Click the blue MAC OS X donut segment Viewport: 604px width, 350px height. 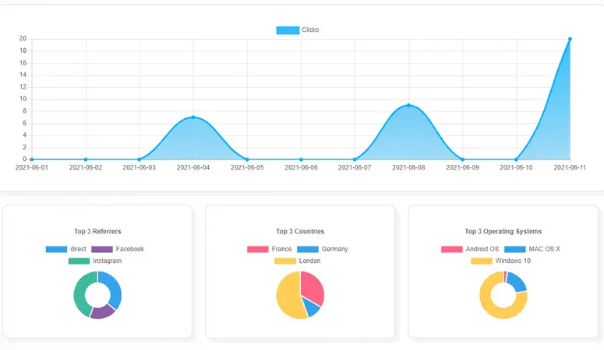pyautogui.click(x=517, y=282)
